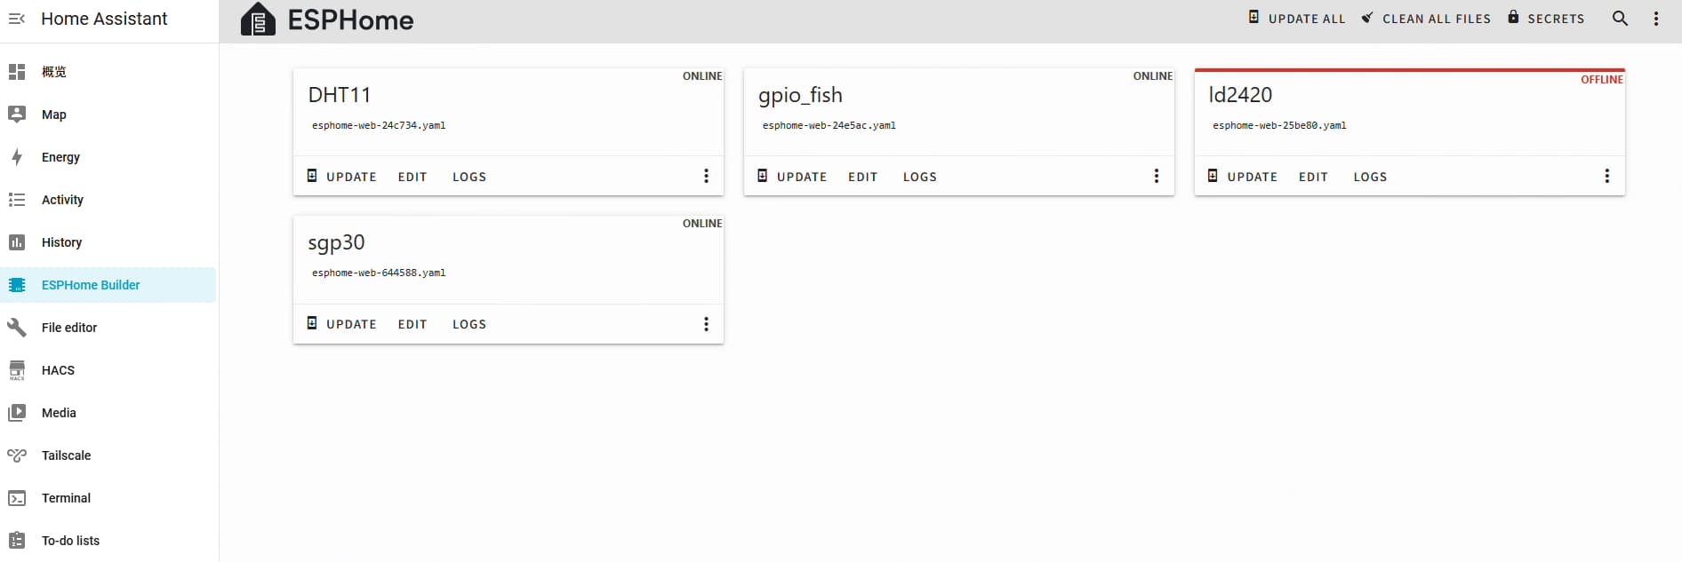Collapse the Home Assistant sidebar menu icon
The width and height of the screenshot is (1682, 562).
[17, 19]
